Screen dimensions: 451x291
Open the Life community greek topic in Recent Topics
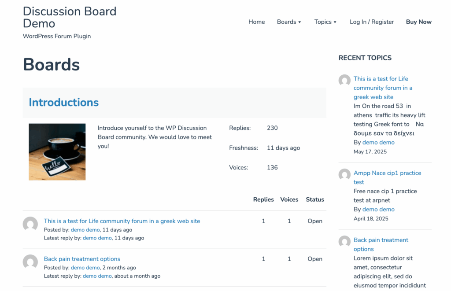[383, 88]
